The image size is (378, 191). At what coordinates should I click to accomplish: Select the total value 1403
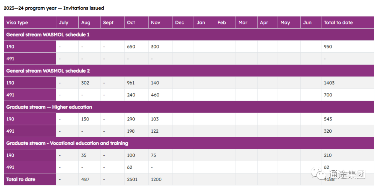coord(329,83)
